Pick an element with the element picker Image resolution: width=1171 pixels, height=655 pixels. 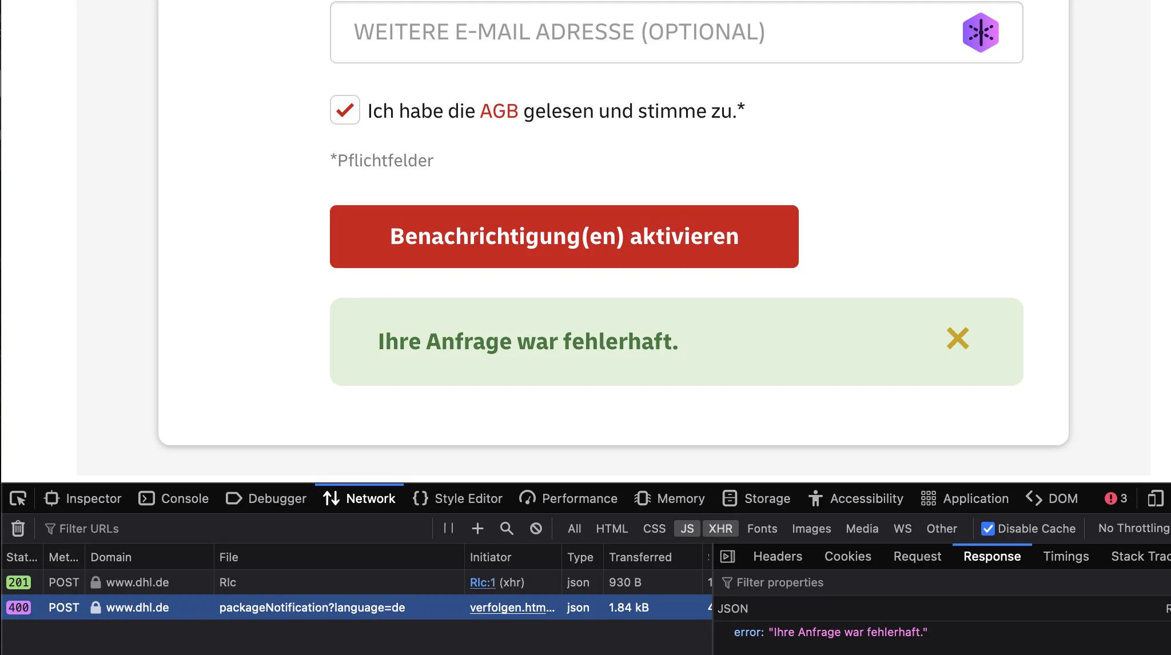[x=18, y=498]
